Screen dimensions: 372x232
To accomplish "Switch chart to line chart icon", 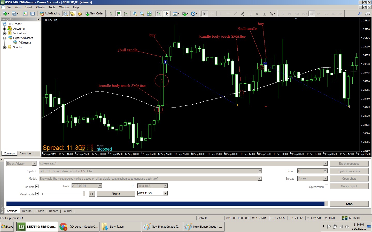I will click(x=126, y=14).
